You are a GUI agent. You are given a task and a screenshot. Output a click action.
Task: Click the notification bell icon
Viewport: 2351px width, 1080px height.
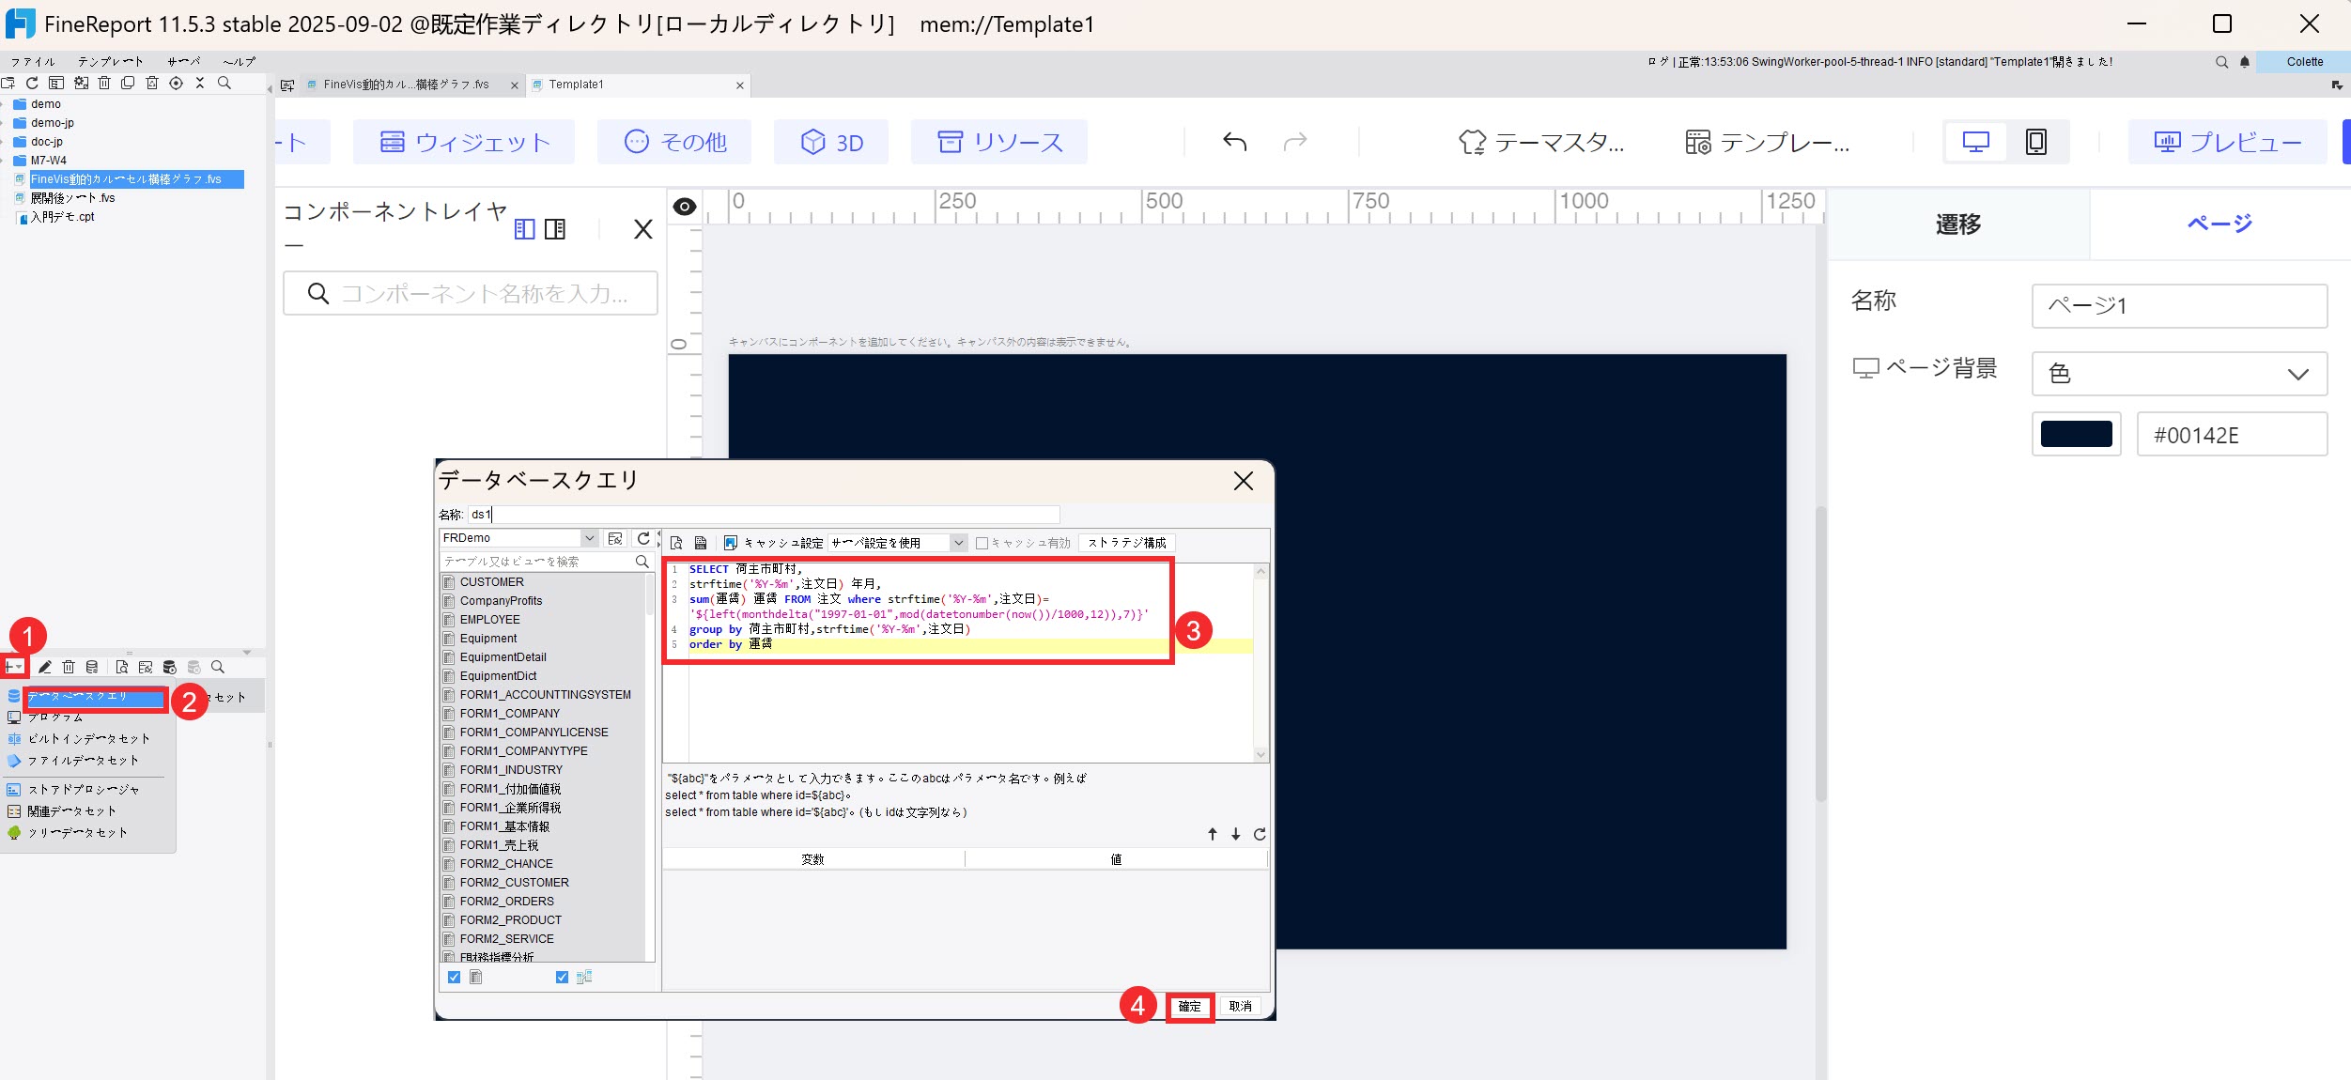click(2245, 62)
